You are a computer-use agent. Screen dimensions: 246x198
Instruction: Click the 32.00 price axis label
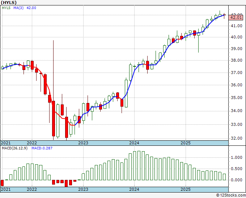click(x=237, y=138)
